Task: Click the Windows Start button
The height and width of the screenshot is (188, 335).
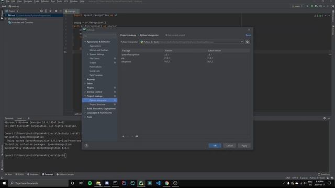Action: [4, 183]
